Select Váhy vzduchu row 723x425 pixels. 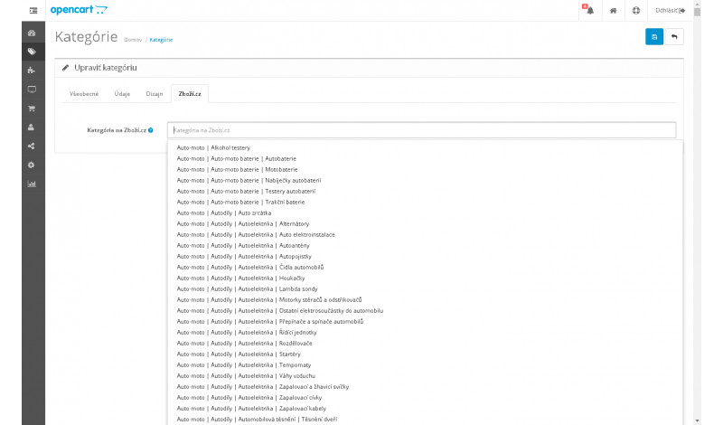pyautogui.click(x=425, y=376)
